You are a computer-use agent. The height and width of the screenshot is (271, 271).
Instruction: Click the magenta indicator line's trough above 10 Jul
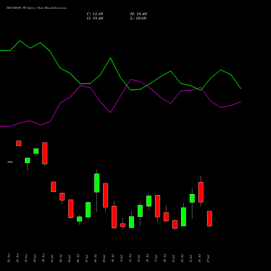111,112
